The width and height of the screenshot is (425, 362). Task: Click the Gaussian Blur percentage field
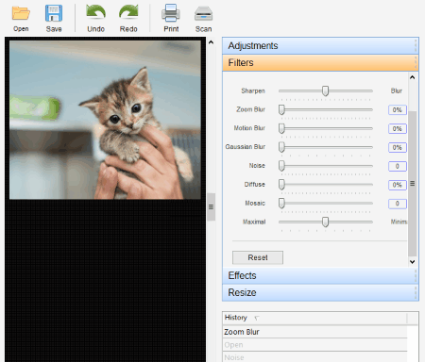398,147
